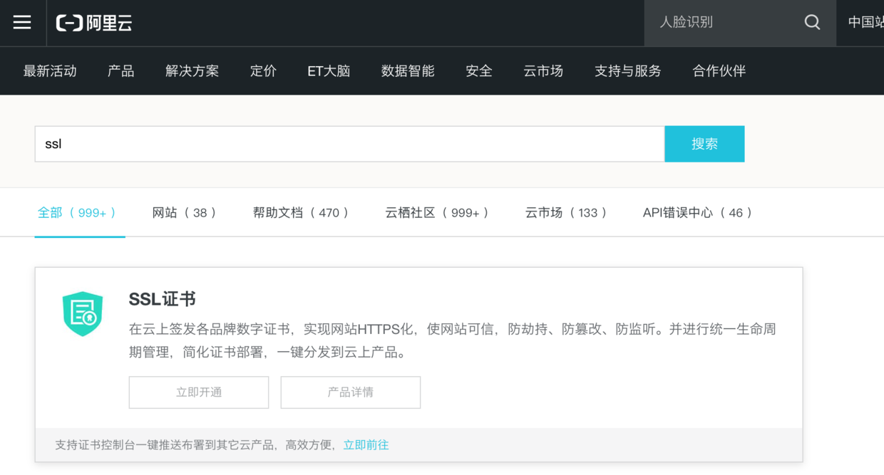This screenshot has width=884, height=475.
Task: Switch to the 云栖社区 (999+) tab
Action: tap(437, 213)
